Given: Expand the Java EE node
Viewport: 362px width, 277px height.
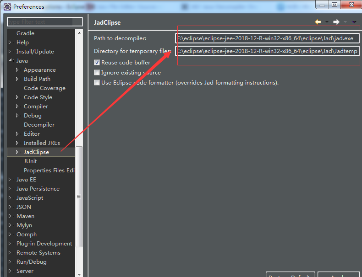Looking at the screenshot, I should [x=10, y=179].
